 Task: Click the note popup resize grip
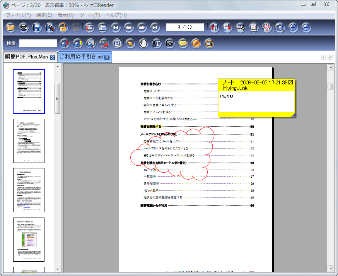tap(293, 115)
